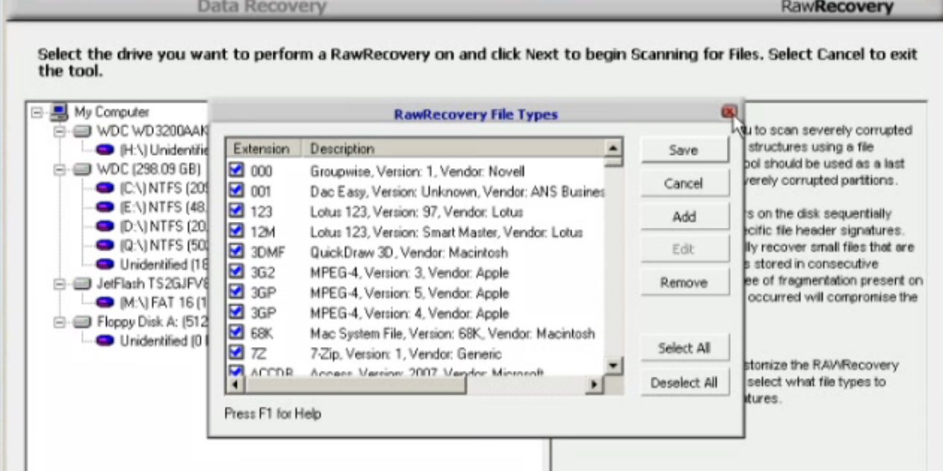
Task: Select the 'QuickDraw 3D, Vendor: Macintosh' row
Action: [x=416, y=252]
